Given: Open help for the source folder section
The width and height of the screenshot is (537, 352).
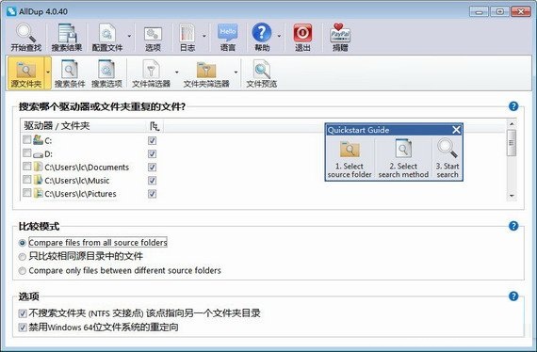Looking at the screenshot, I should [513, 106].
